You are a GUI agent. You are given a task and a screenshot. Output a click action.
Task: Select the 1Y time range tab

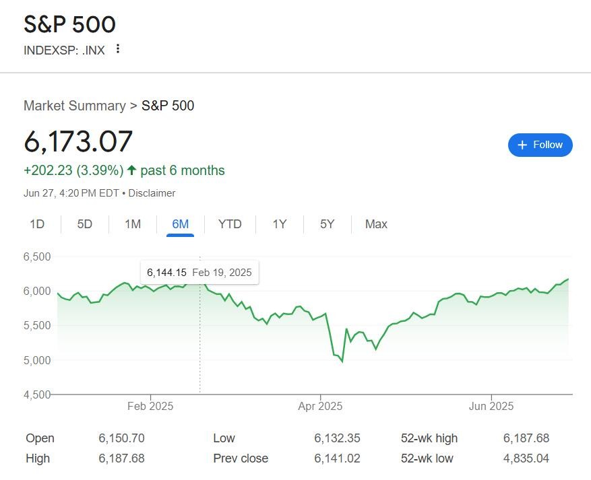(280, 224)
